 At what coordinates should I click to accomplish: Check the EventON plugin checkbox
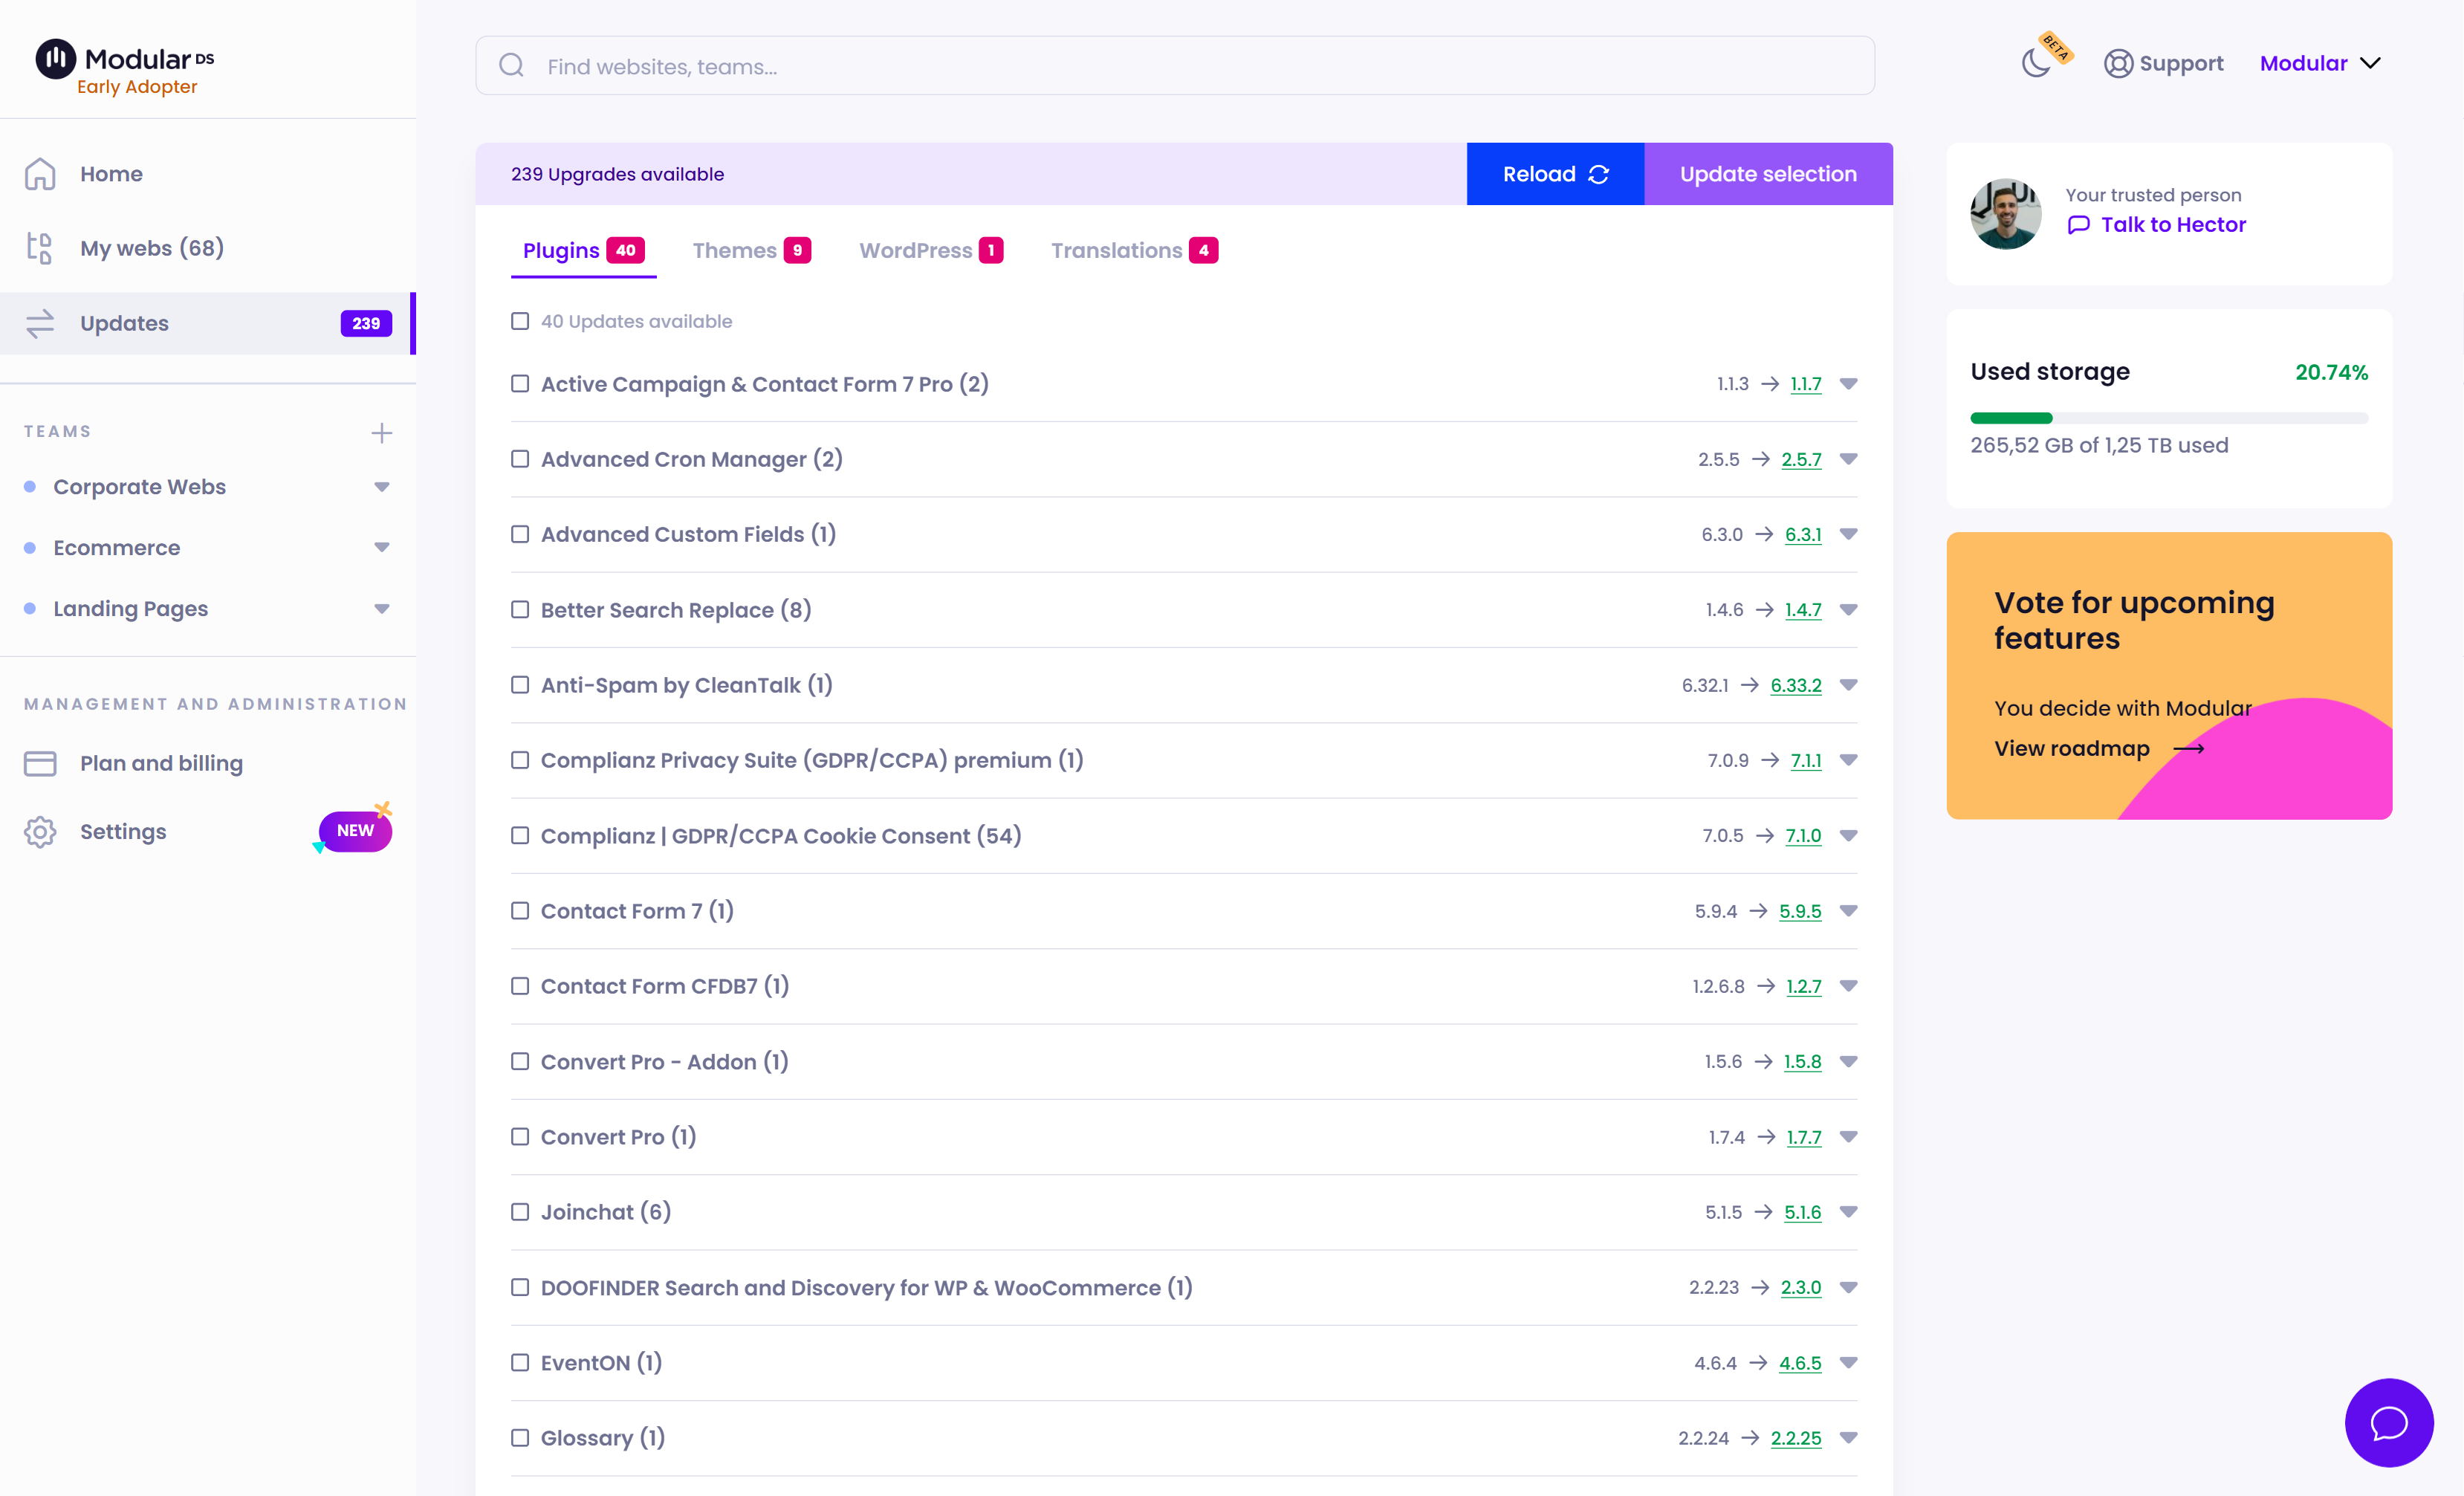coord(520,1363)
